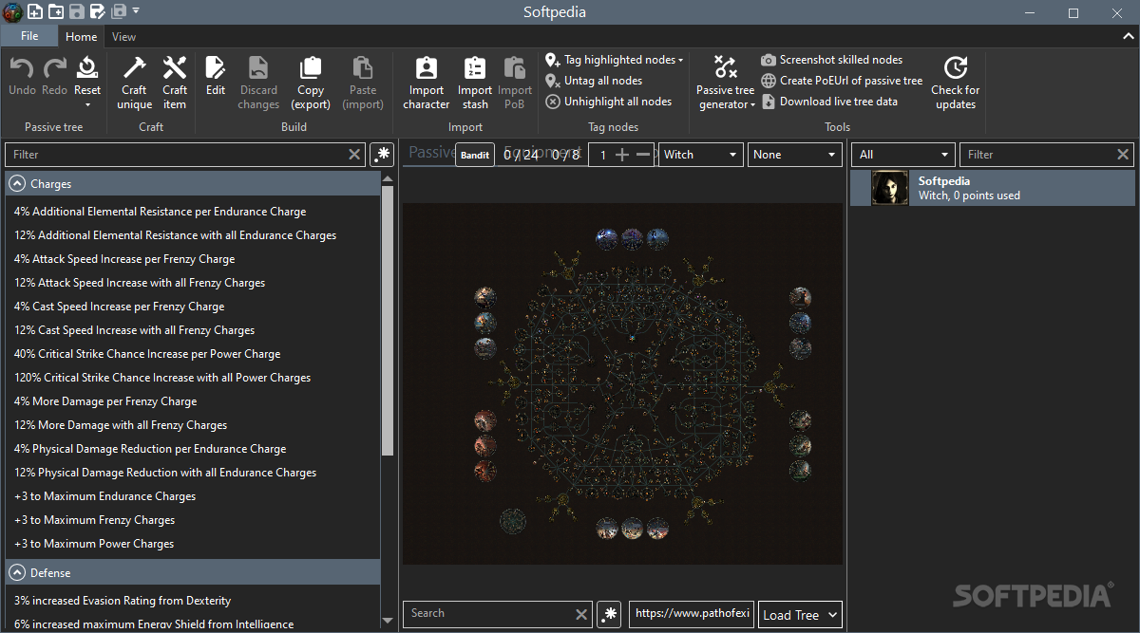Switch to the Home ribbon tab
This screenshot has width=1140, height=633.
coord(81,37)
